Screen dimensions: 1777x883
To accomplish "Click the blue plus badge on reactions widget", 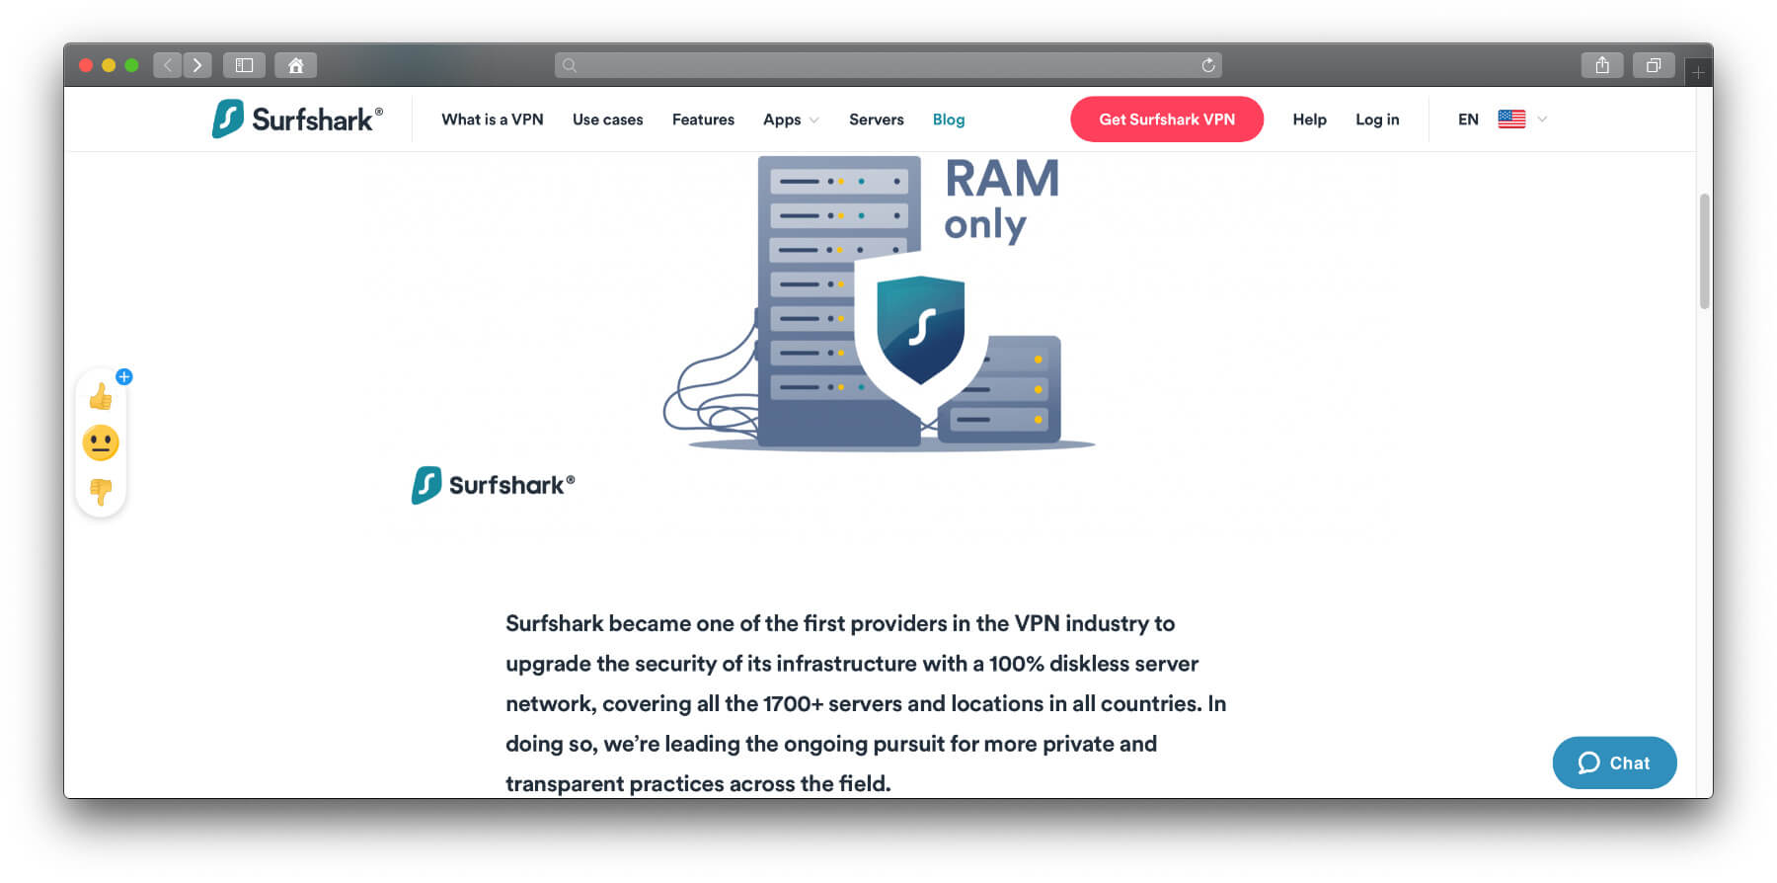I will [124, 376].
